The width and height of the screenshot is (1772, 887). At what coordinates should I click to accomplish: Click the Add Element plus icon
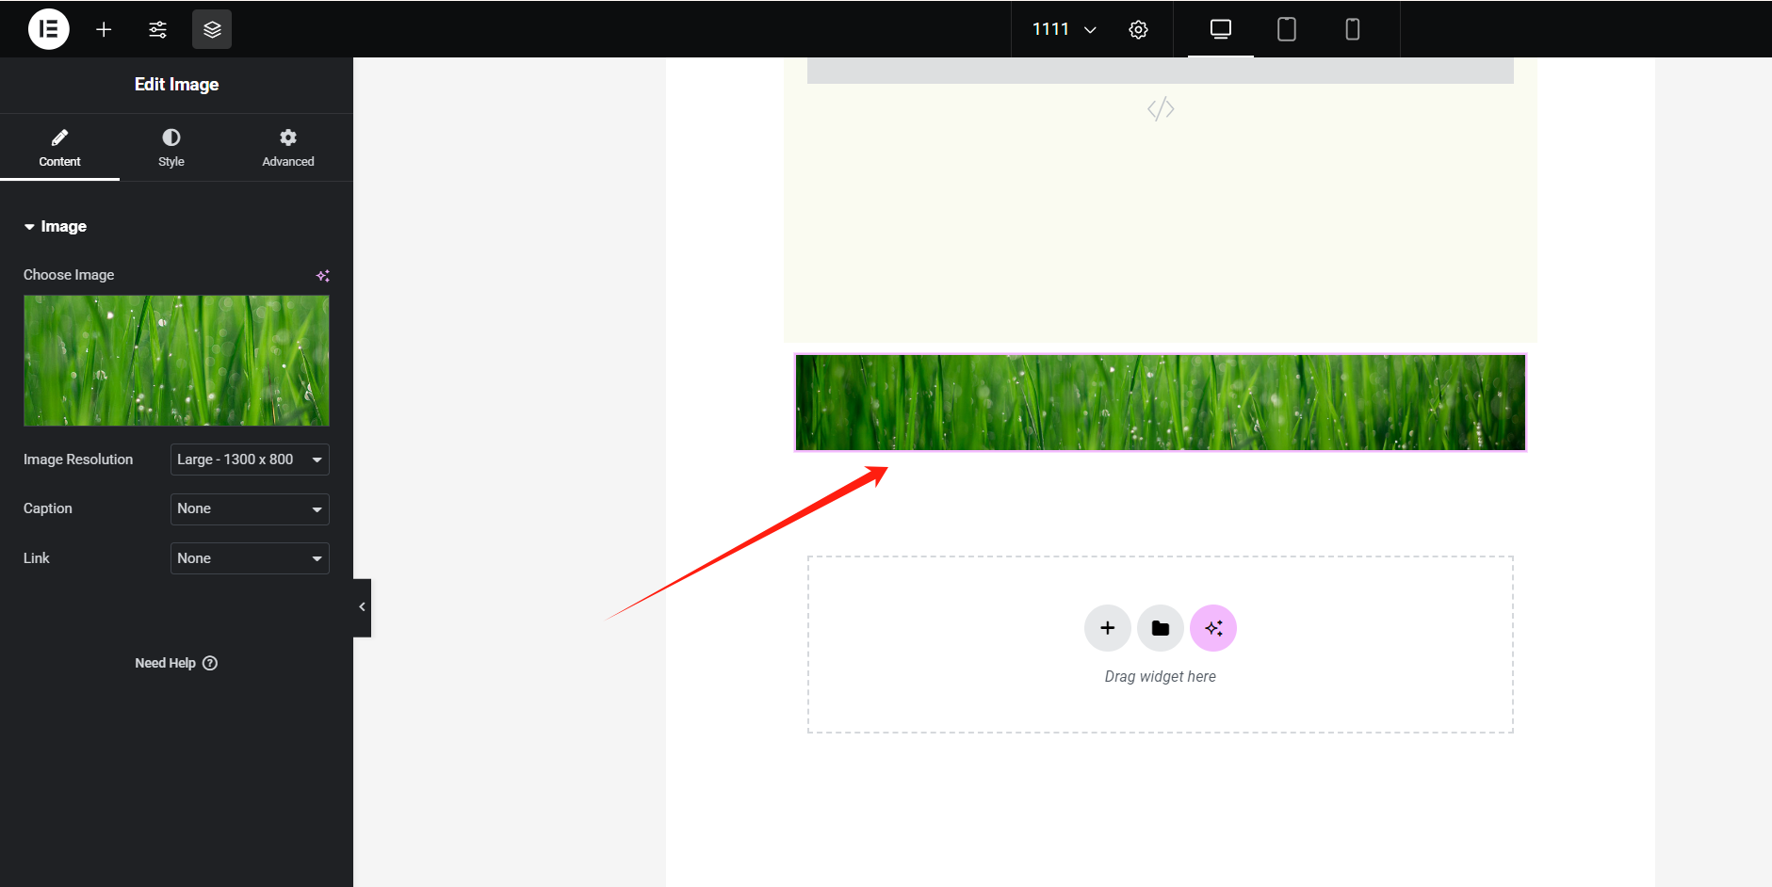click(x=104, y=28)
